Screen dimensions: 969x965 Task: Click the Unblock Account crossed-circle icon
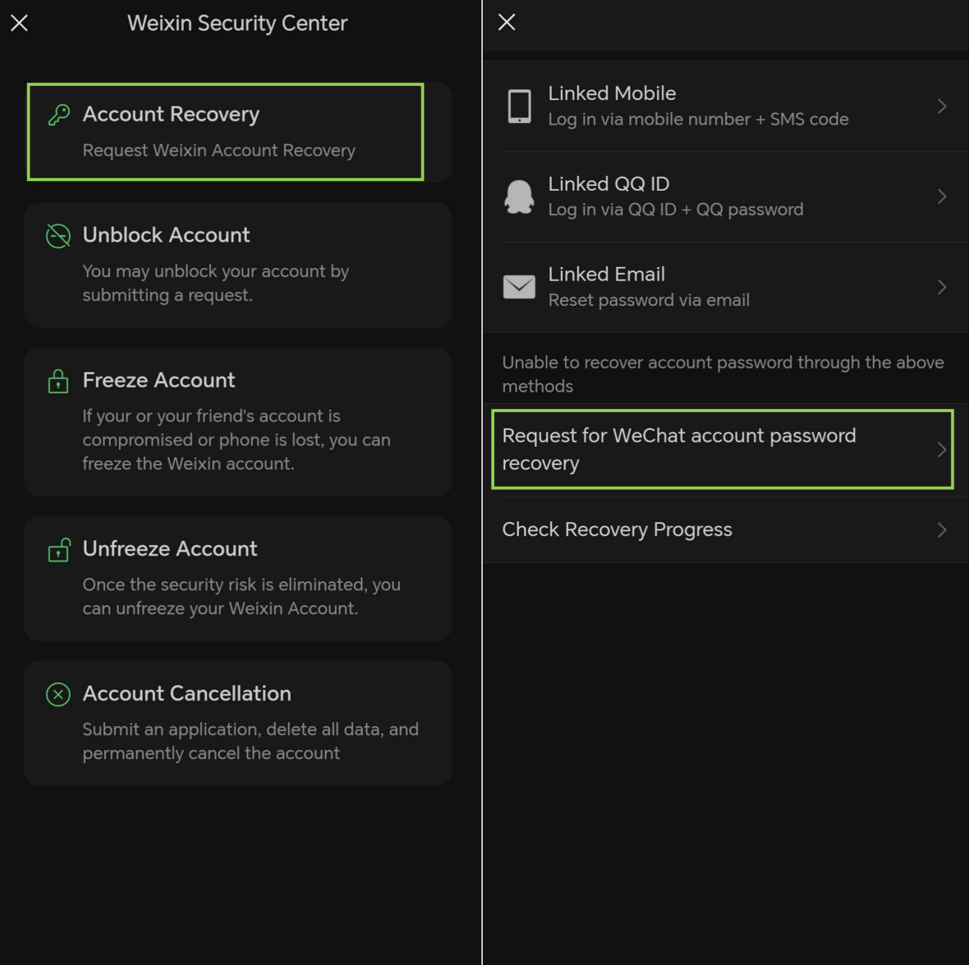58,235
